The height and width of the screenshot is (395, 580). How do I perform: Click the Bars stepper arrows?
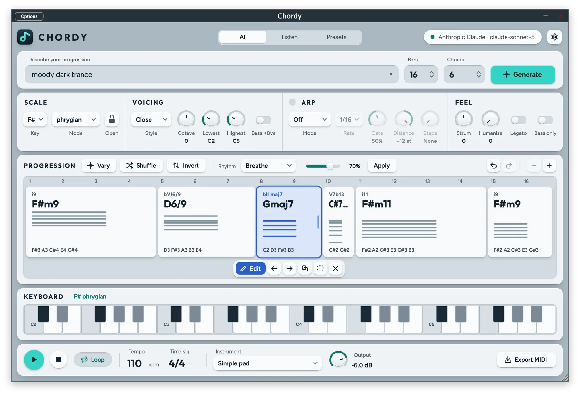pos(431,74)
